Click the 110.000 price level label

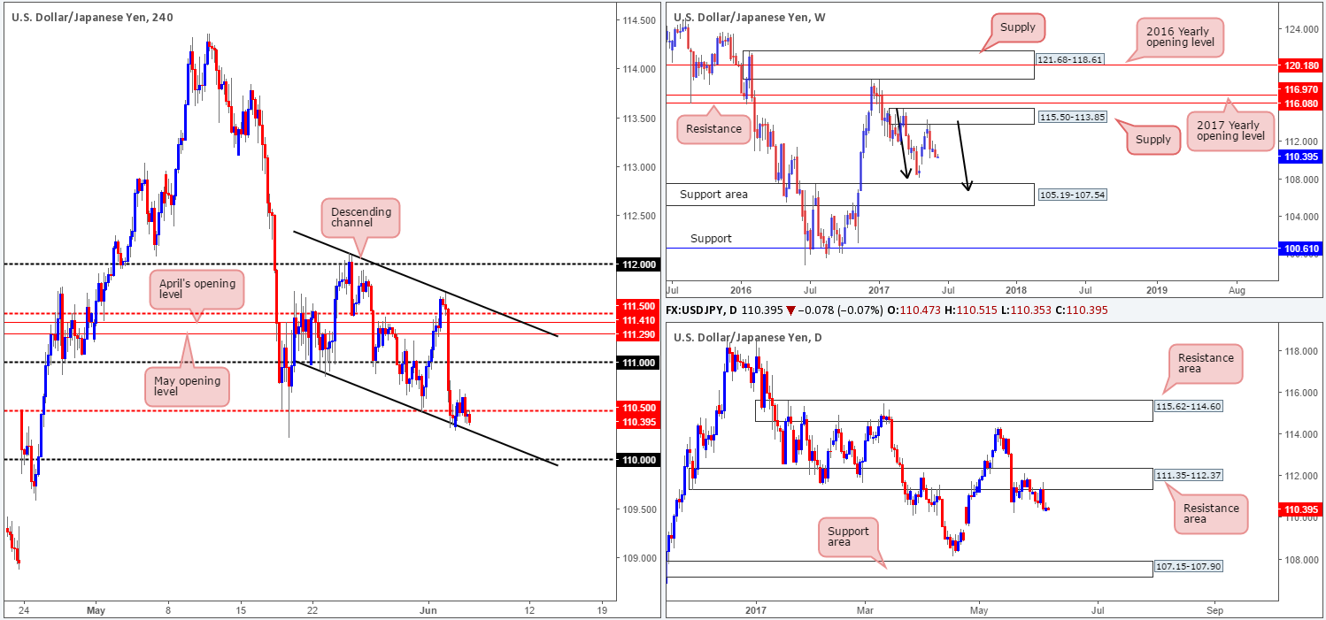pos(637,460)
